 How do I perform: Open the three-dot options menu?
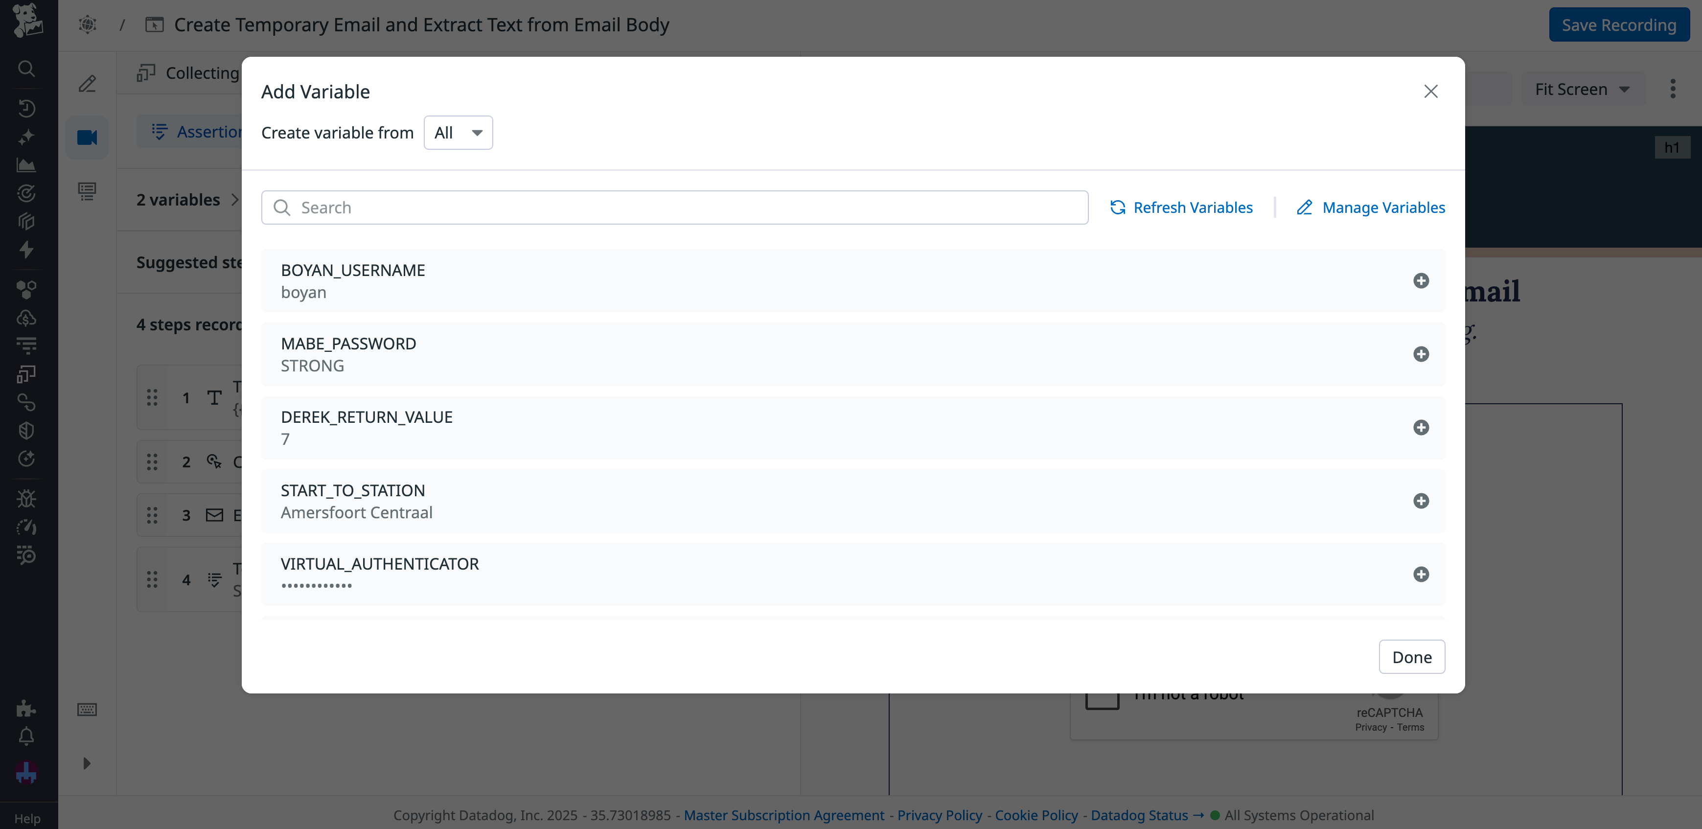pos(1673,88)
